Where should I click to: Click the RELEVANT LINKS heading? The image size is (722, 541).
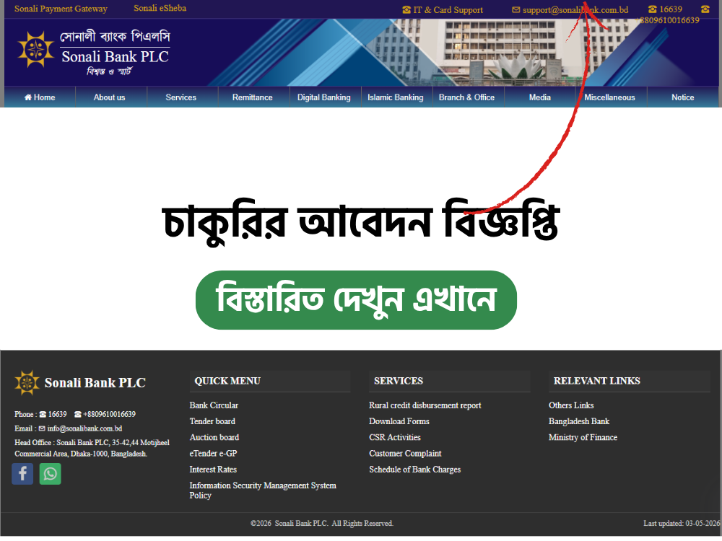pos(597,381)
